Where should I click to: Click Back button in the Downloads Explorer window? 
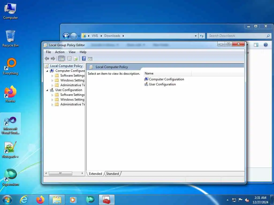coord(66,36)
